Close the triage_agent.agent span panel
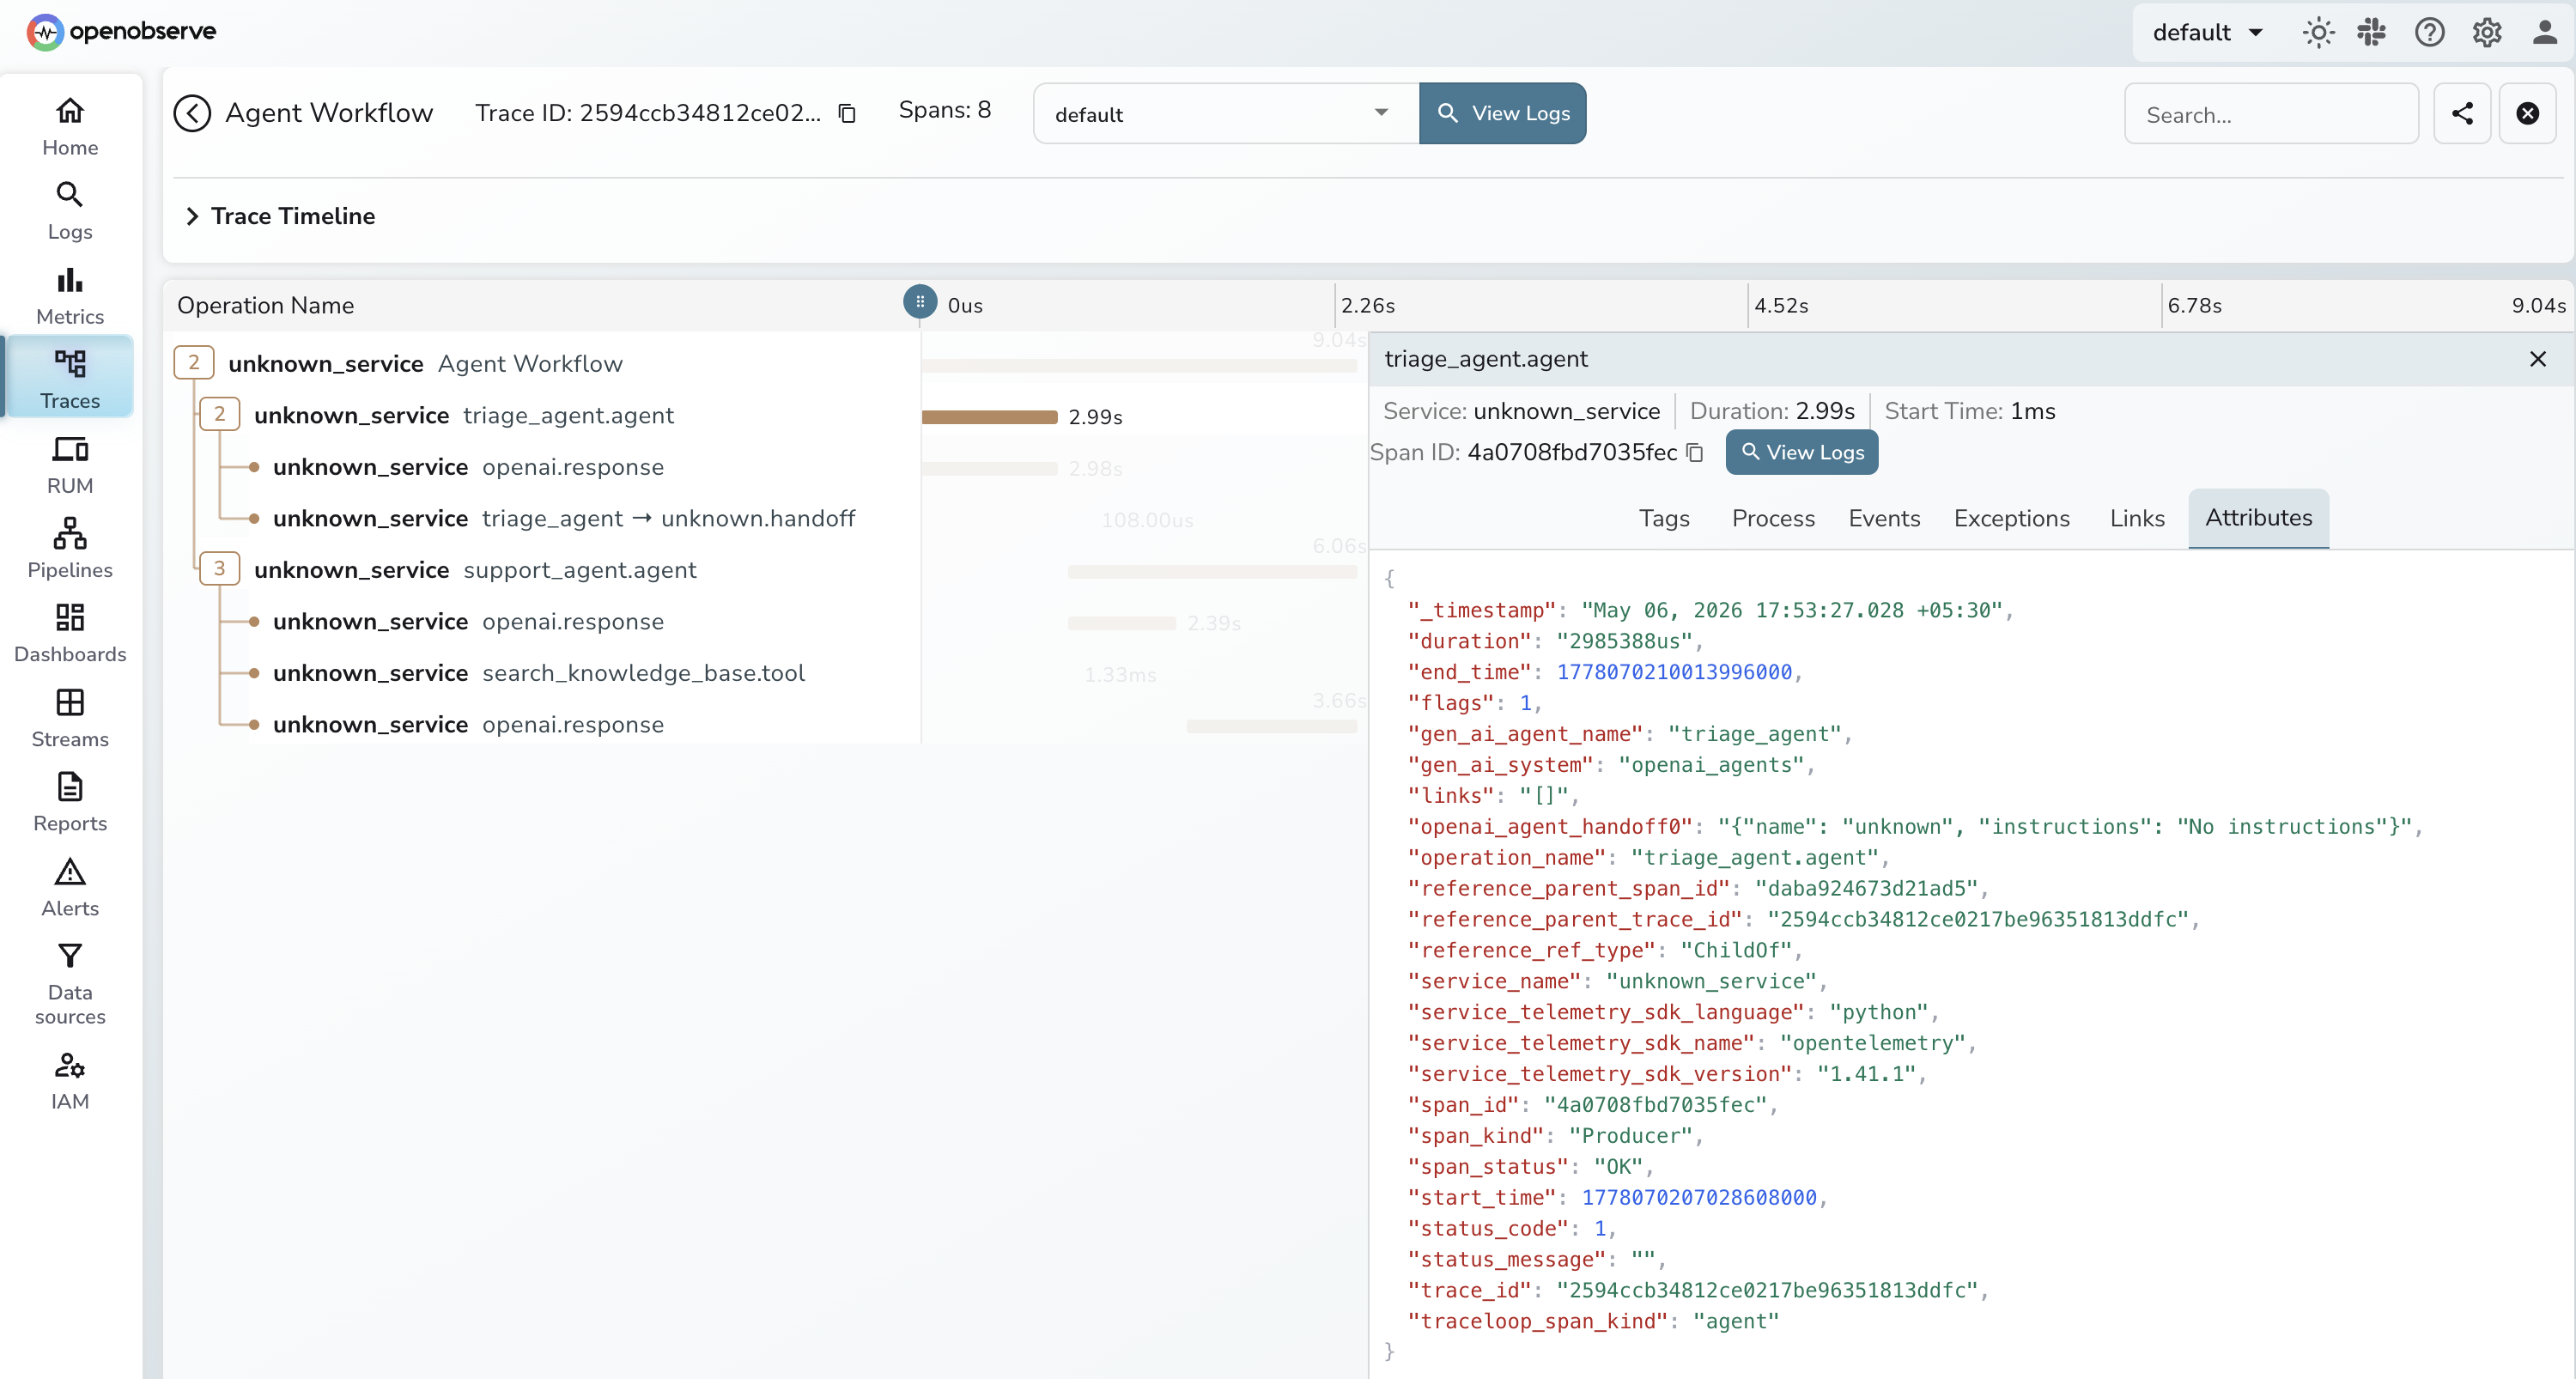 (x=2537, y=359)
